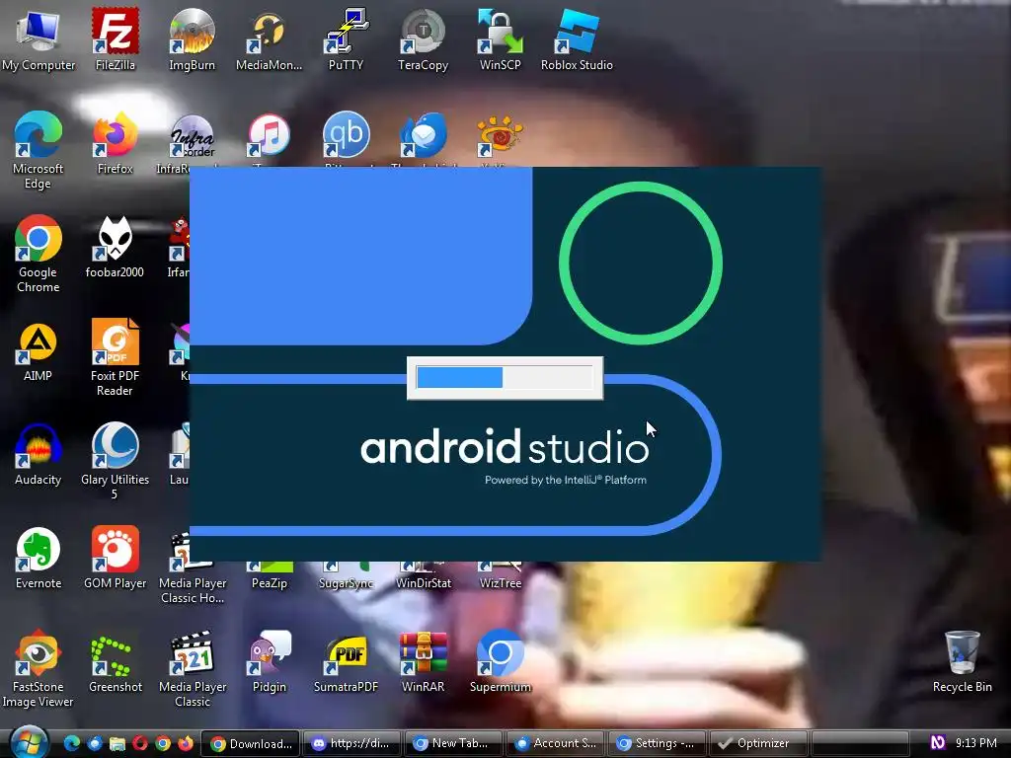Switch to the Download... Chrome taskbar window
Screen dimensions: 1011x758
[x=251, y=743]
